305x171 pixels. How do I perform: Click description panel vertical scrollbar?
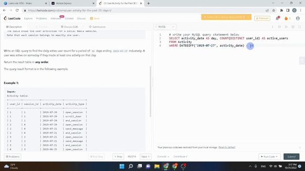[x=151, y=92]
